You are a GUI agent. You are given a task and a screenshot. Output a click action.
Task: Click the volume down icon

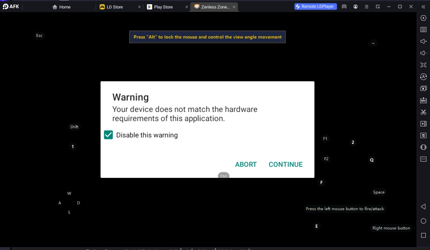pyautogui.click(x=423, y=53)
